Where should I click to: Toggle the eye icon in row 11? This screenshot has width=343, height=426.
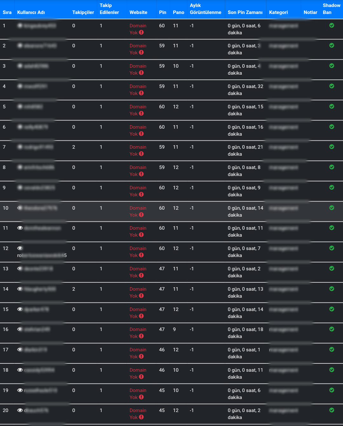coord(20,228)
